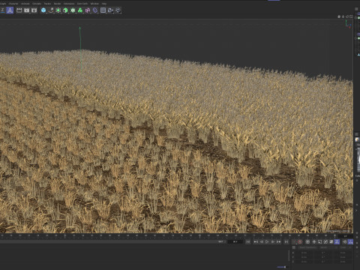Screen dimensions: 360x270
Task: Click the bottom purple zoom slider handle
Action: 285,267
